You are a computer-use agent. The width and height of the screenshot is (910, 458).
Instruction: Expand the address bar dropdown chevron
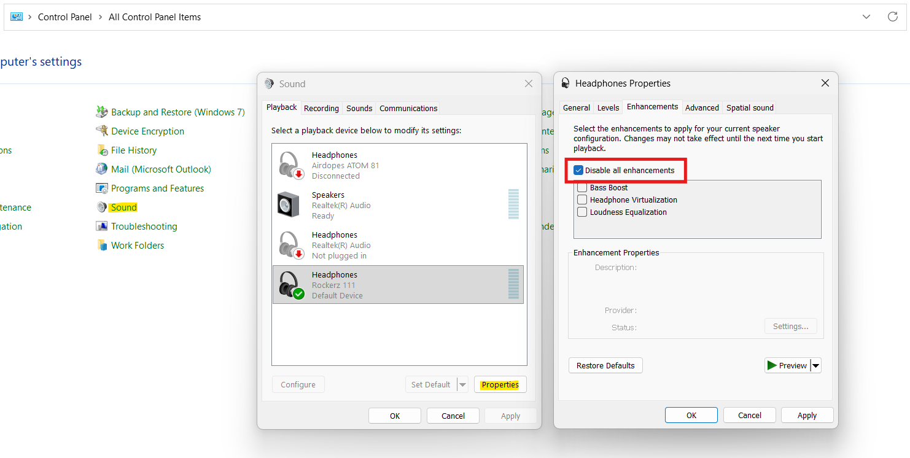866,17
